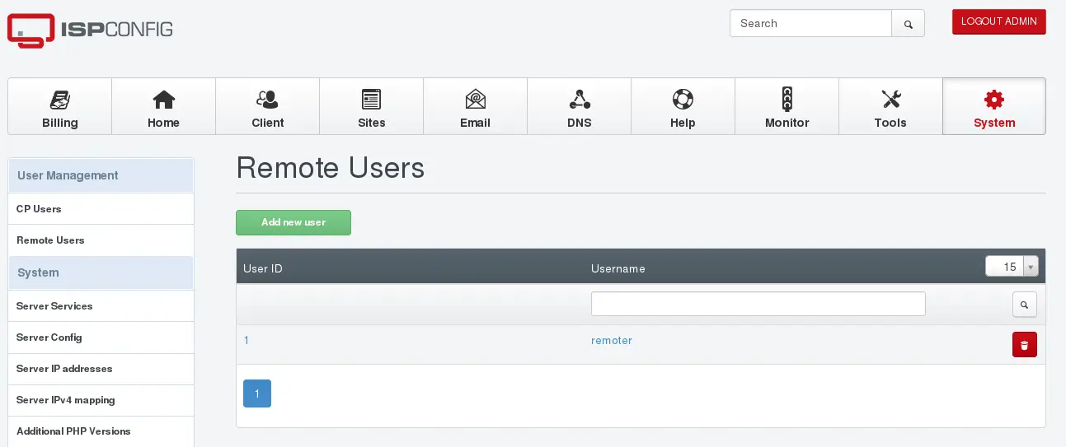Open the Sites module icon
This screenshot has height=447, width=1066.
[x=371, y=100]
